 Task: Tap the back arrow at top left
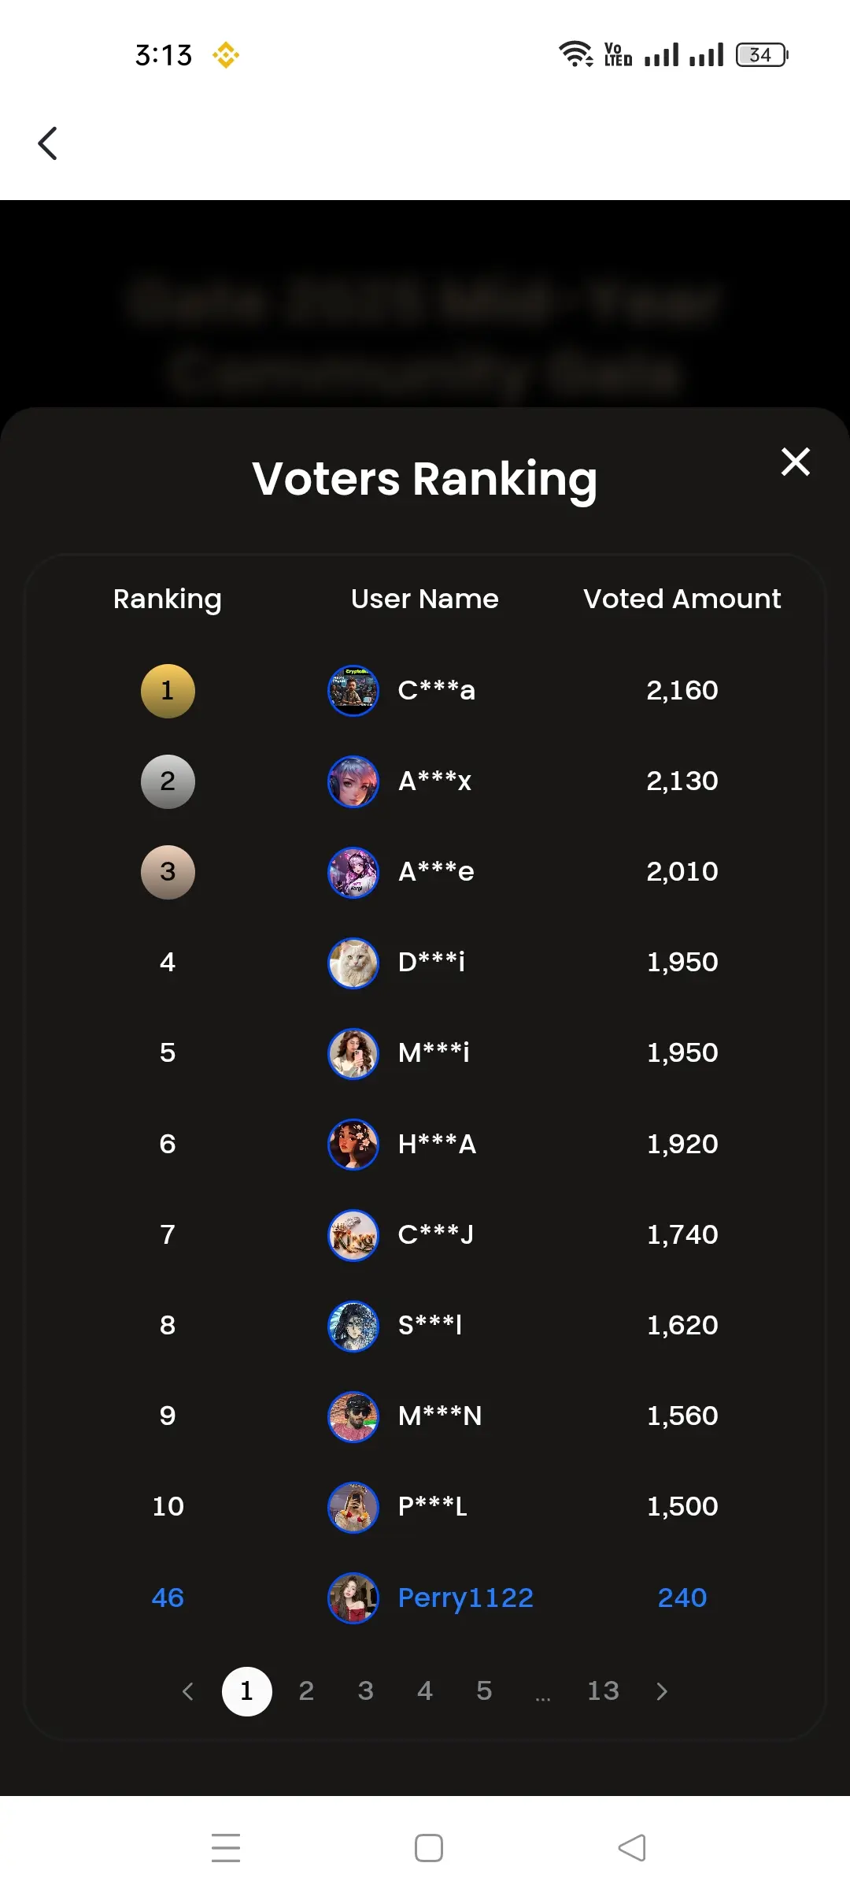[48, 143]
